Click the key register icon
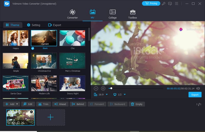 tap(163, 4)
